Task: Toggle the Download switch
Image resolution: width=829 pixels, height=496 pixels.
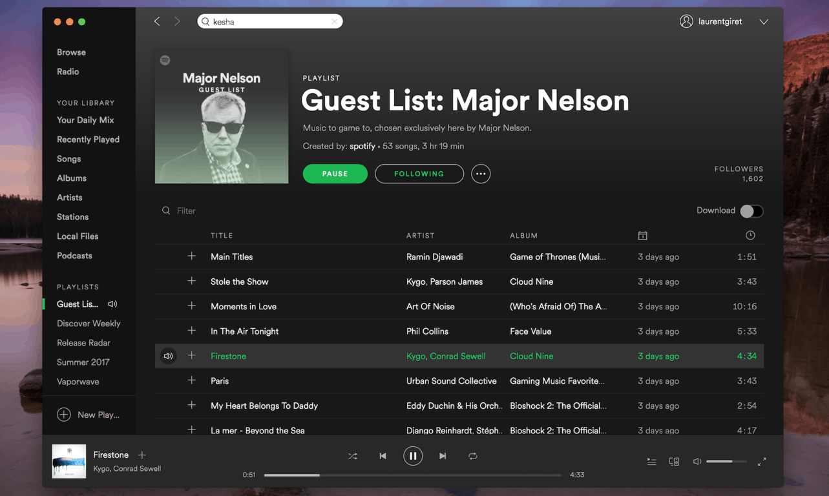Action: point(751,211)
